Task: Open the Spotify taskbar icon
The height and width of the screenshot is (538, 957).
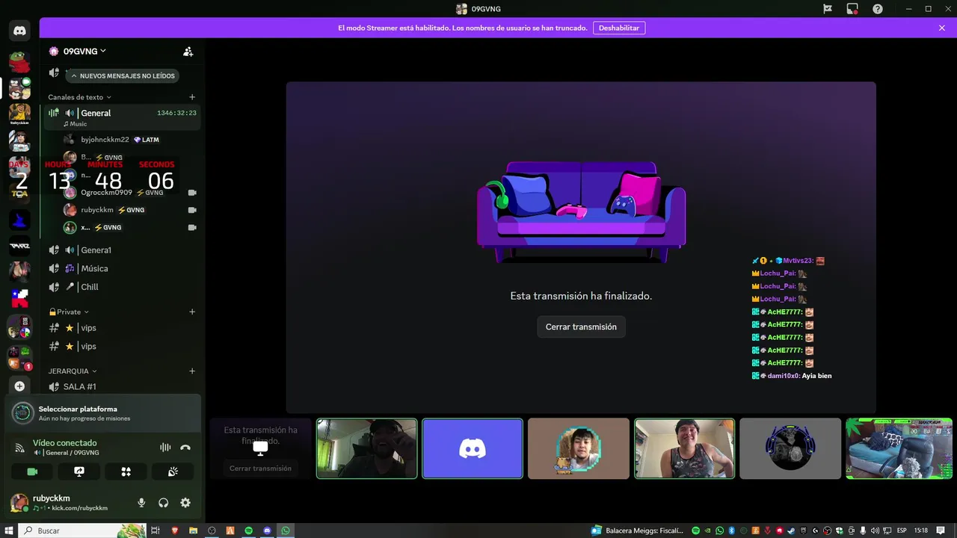Action: tap(248, 531)
